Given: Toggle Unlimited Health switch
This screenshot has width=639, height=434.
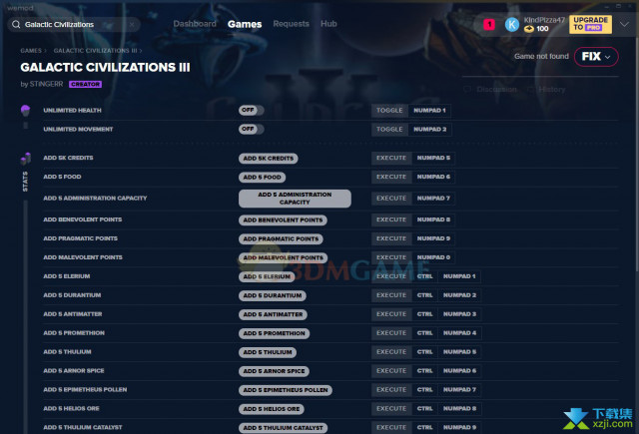Looking at the screenshot, I should tap(251, 110).
